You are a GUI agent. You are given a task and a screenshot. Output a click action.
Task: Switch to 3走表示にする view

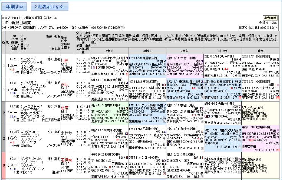50,6
